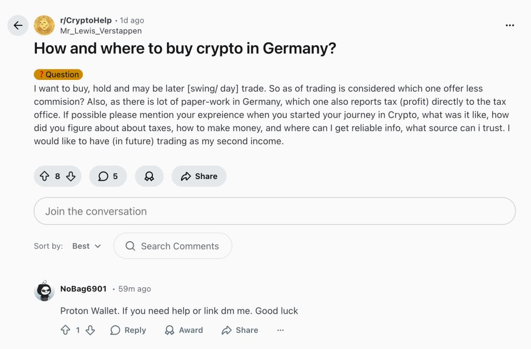The image size is (531, 349).
Task: Reply to NoBag6901's comment
Action: click(128, 330)
